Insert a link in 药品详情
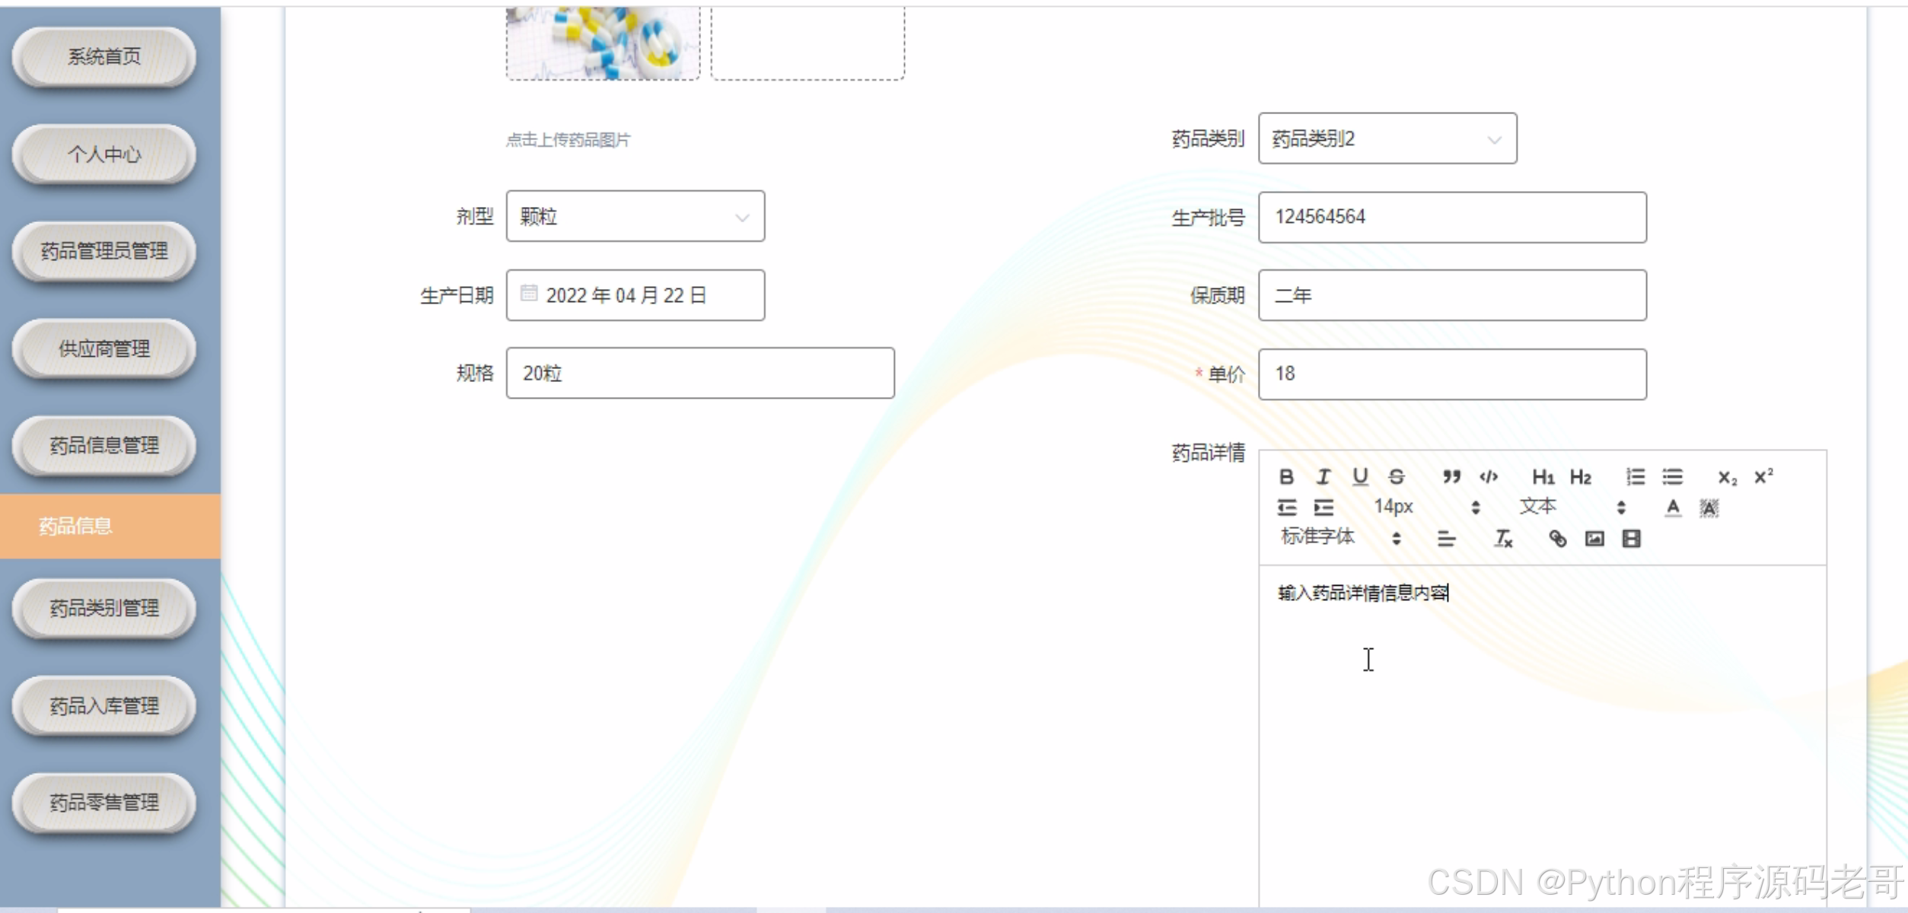The height and width of the screenshot is (913, 1908). 1557,539
